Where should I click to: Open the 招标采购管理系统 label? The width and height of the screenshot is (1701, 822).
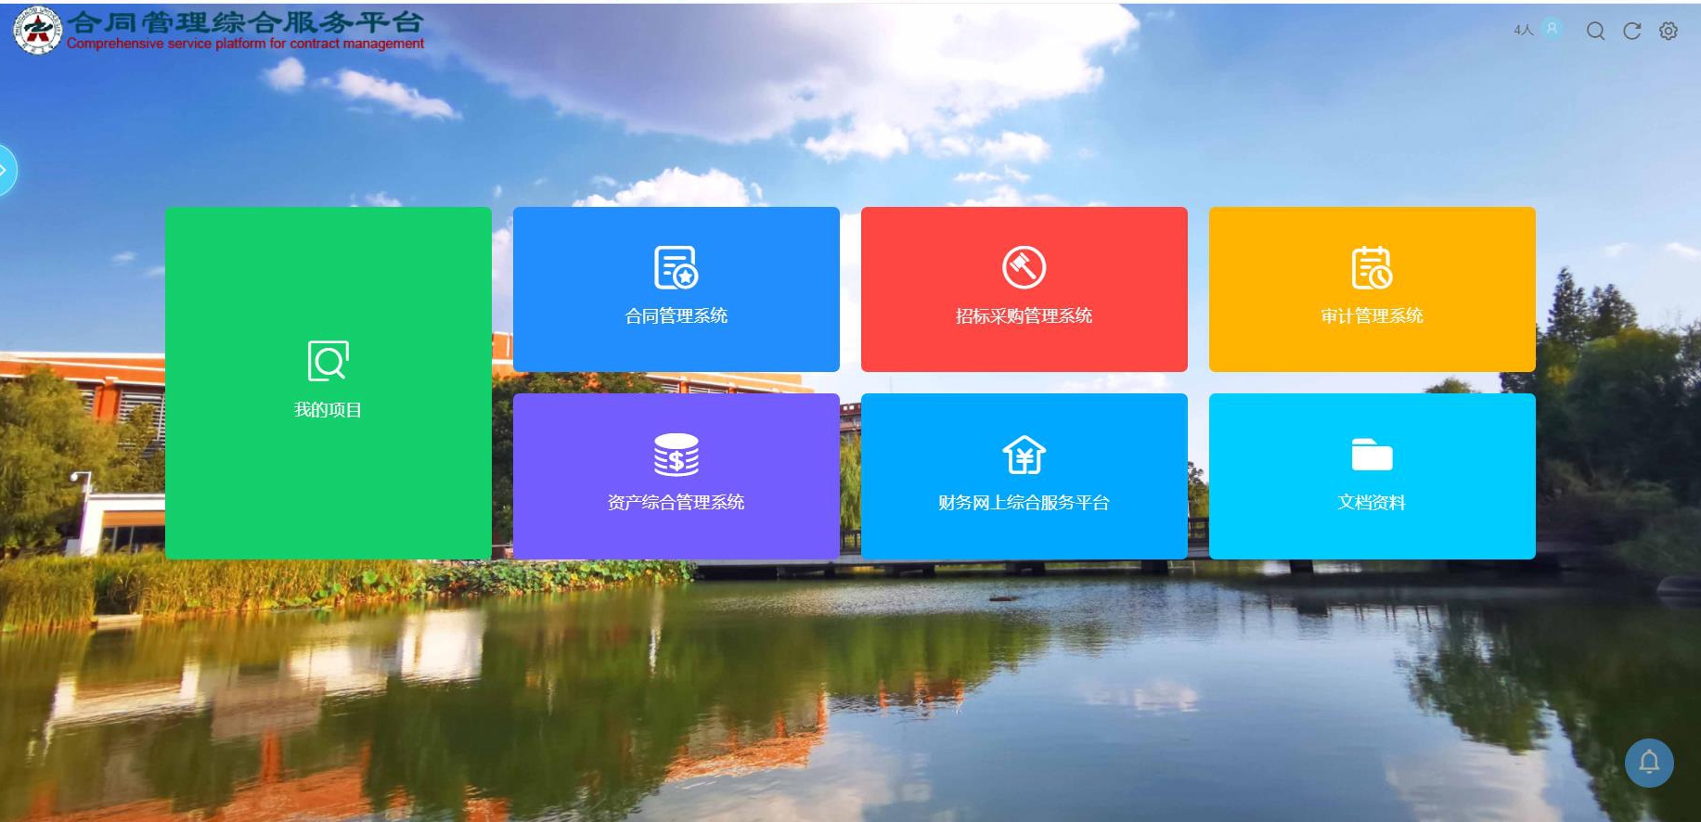click(x=1024, y=316)
